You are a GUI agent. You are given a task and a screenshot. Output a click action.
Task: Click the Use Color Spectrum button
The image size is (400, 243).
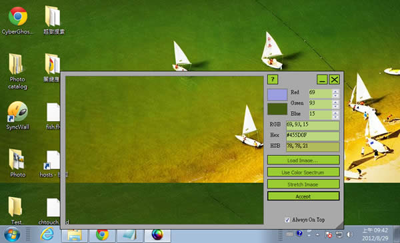pos(303,172)
